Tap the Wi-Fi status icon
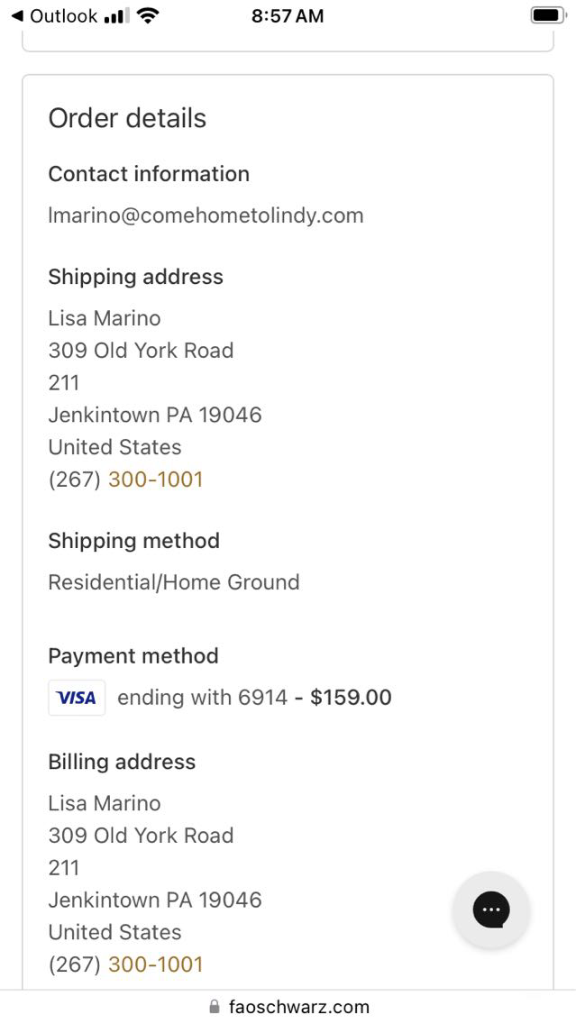 [149, 16]
